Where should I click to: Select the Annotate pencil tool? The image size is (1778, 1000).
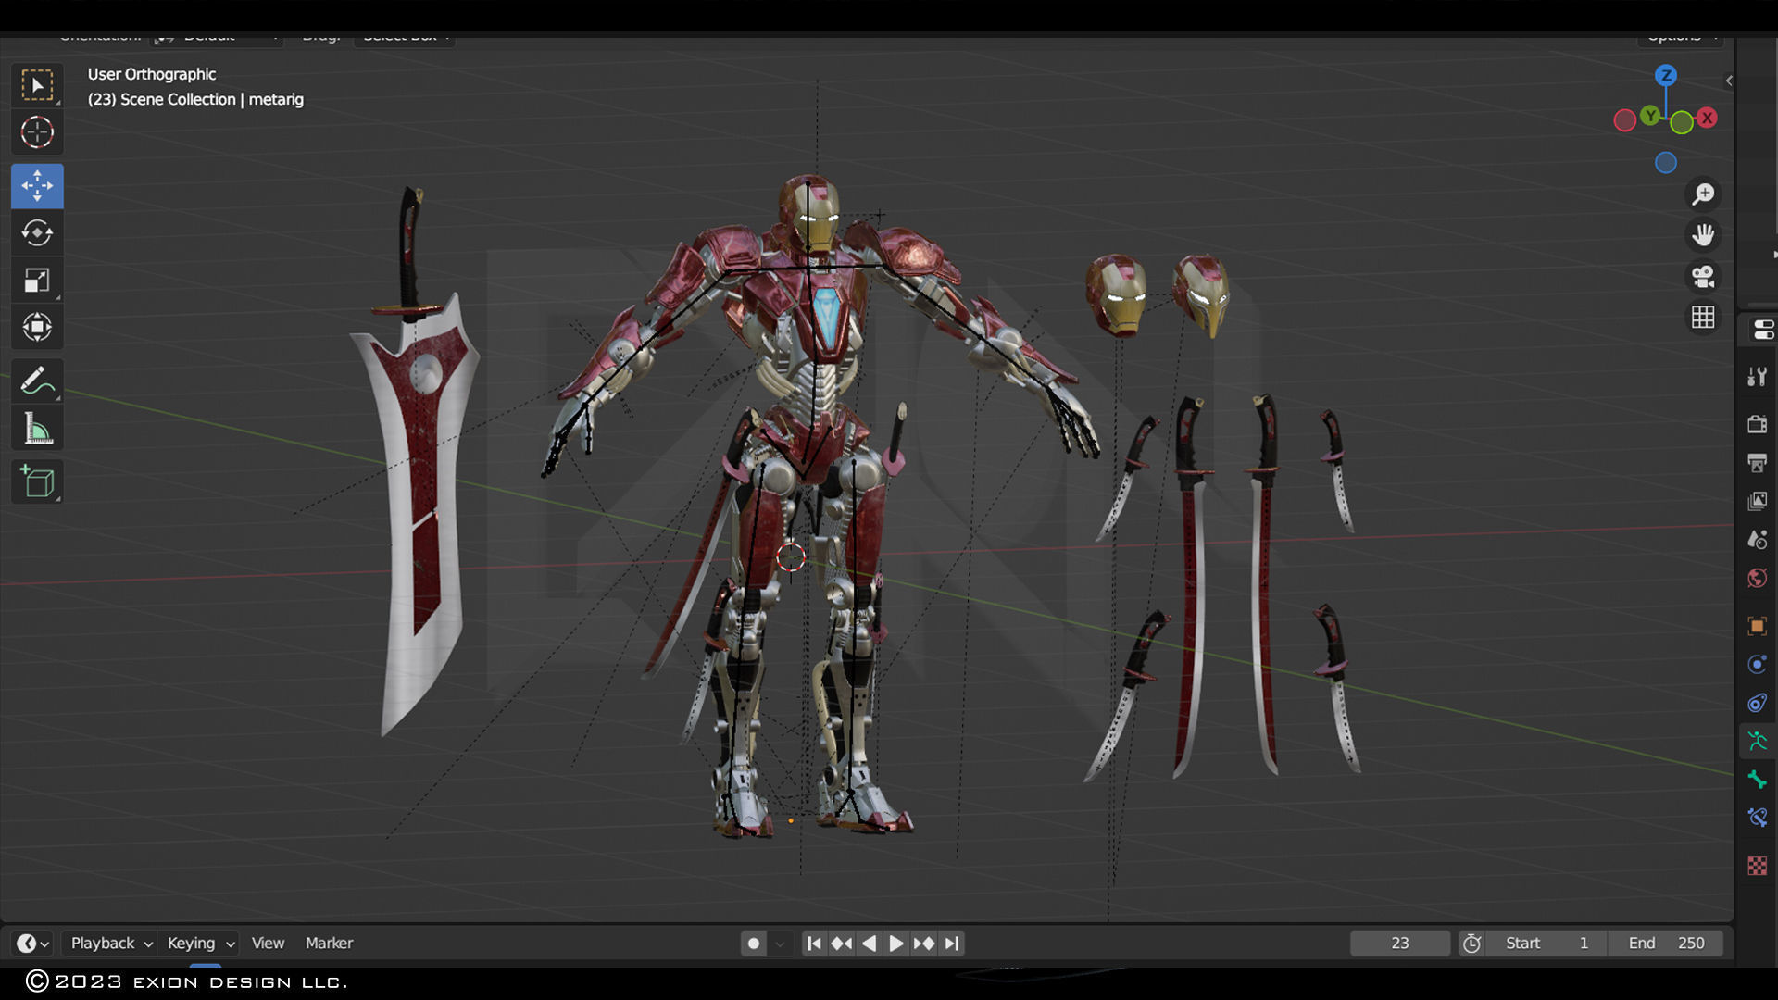[37, 381]
